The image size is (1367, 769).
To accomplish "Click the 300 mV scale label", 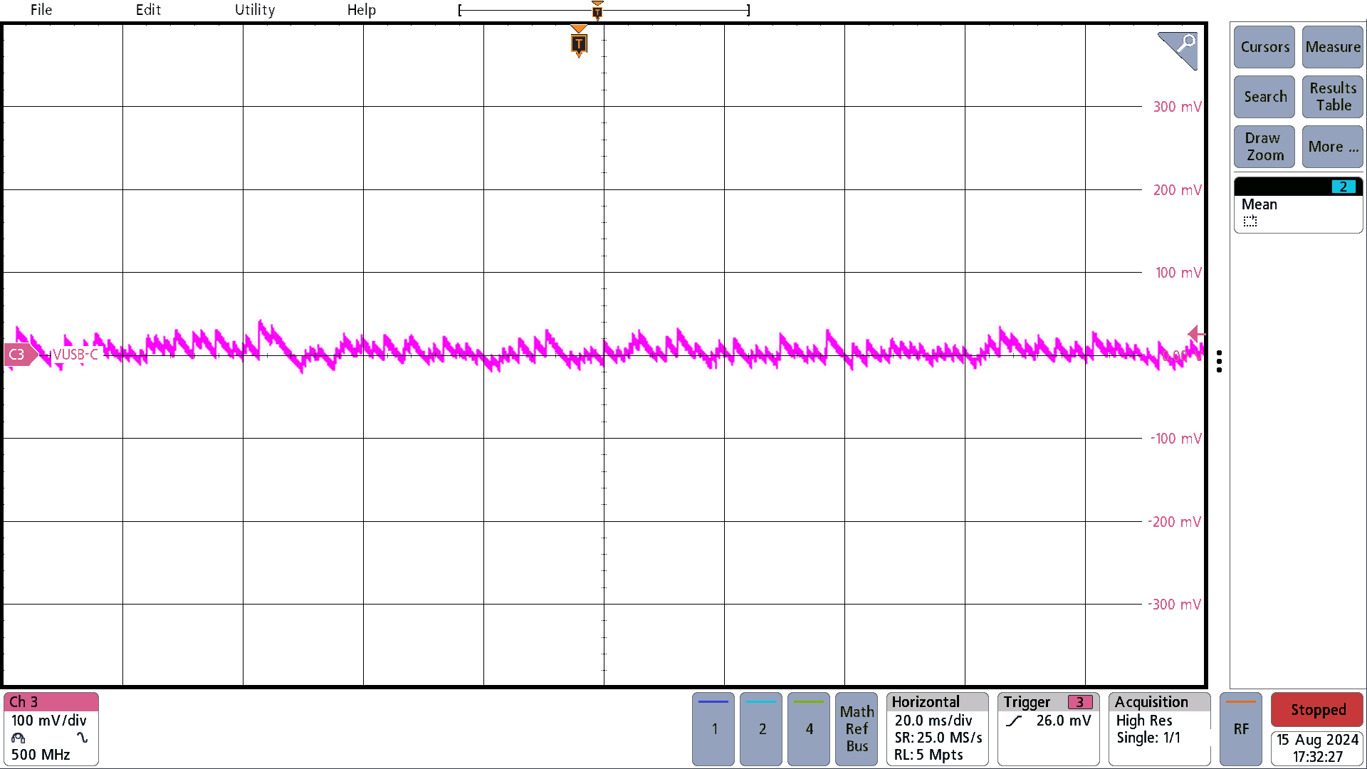I will point(1177,107).
